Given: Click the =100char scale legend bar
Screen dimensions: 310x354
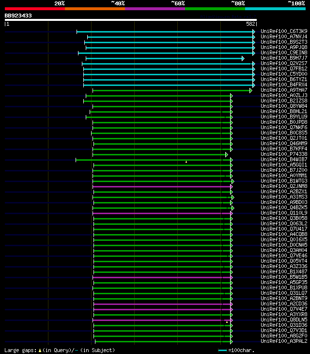Looking at the screenshot, I should 222,351.
